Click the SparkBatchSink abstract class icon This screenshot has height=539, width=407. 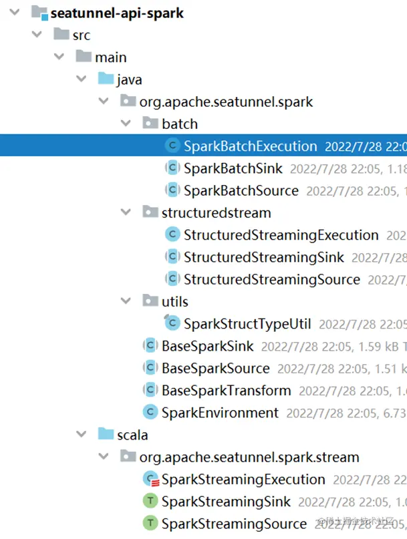click(172, 168)
